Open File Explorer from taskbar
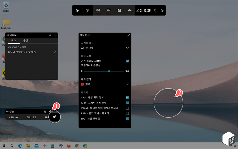The width and height of the screenshot is (238, 149). pos(28,146)
